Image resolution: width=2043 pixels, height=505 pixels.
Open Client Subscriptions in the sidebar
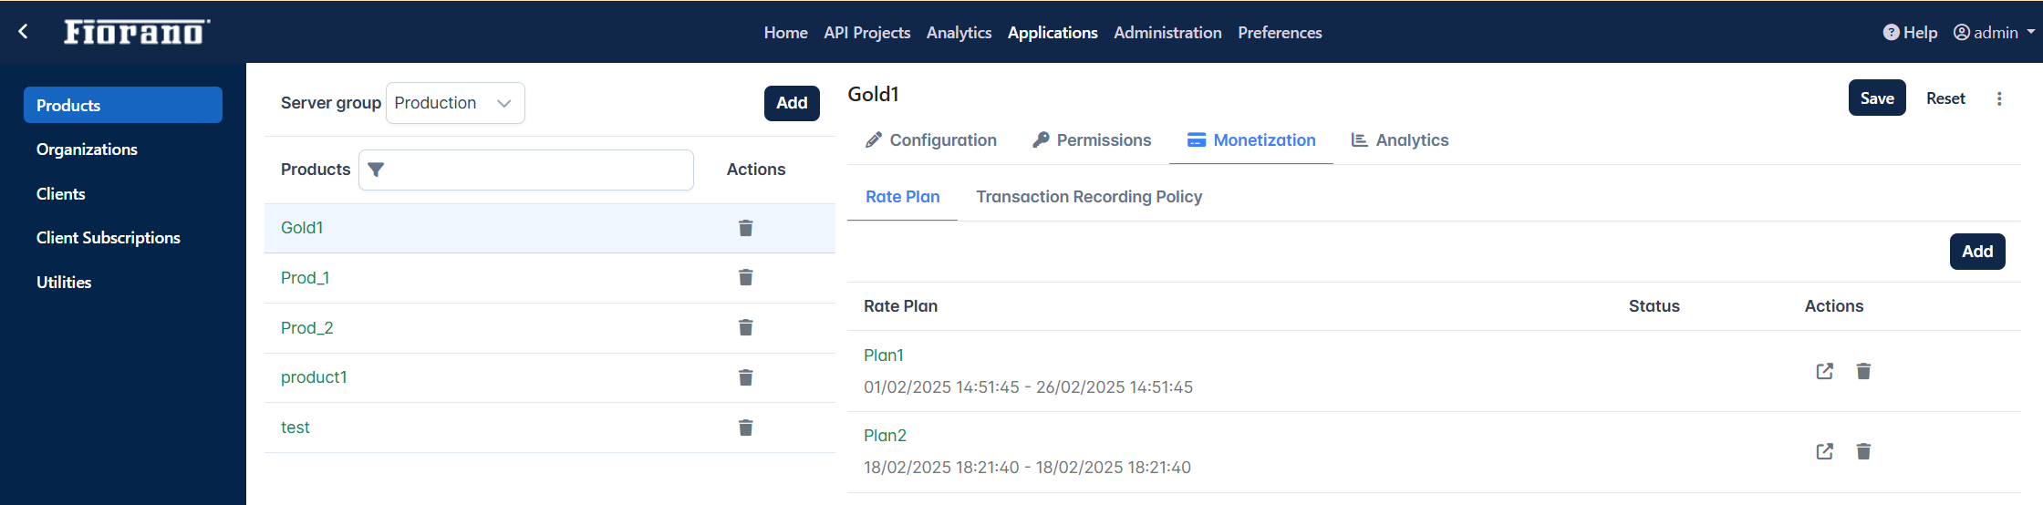[108, 238]
